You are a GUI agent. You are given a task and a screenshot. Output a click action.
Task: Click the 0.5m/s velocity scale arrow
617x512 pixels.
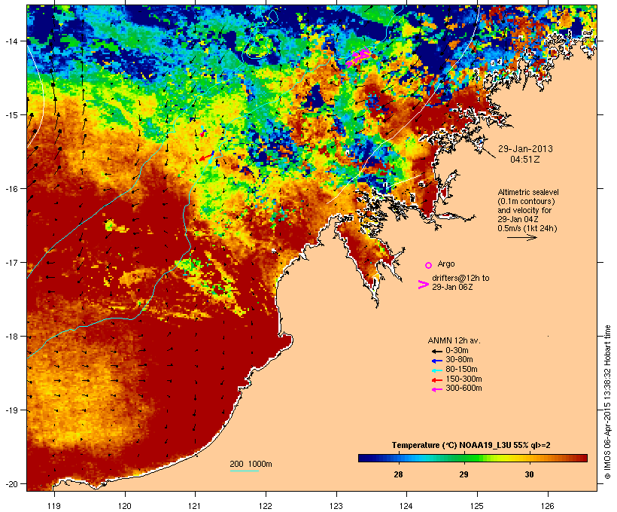click(x=521, y=237)
